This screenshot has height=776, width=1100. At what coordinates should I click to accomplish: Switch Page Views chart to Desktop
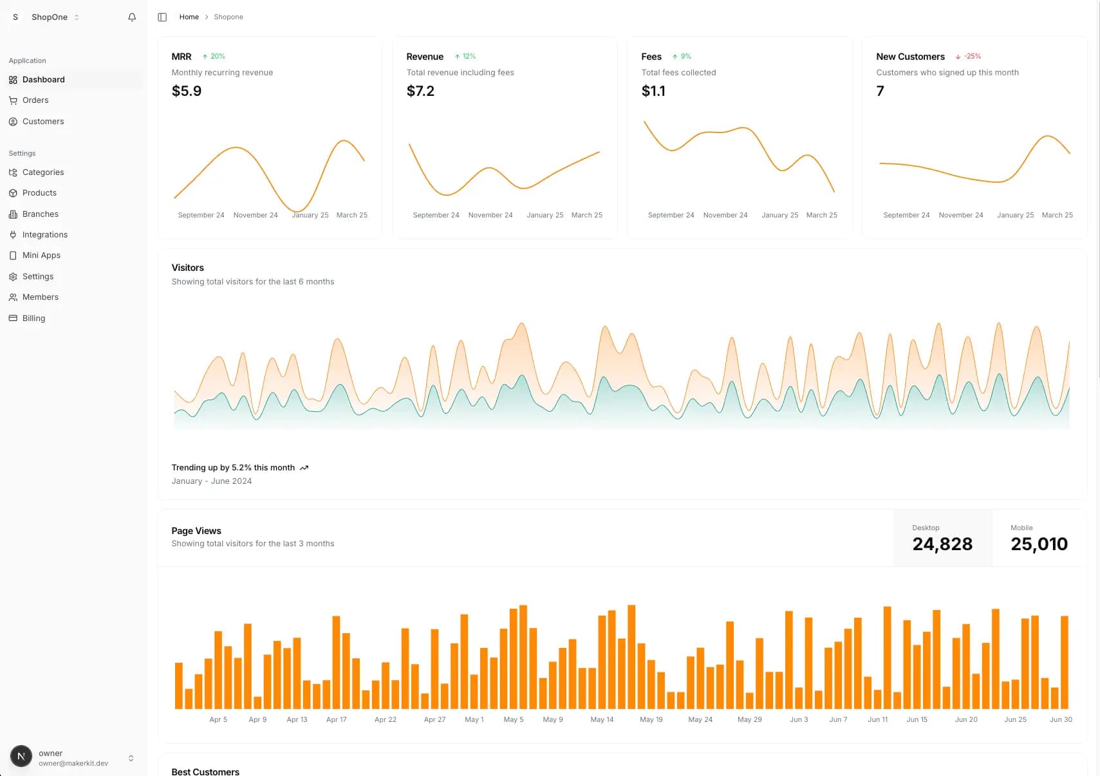[x=942, y=538]
